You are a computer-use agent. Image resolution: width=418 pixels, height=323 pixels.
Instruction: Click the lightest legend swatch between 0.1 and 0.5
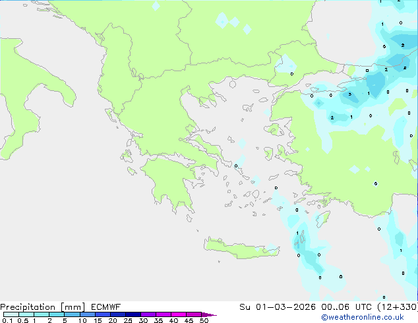pos(11,314)
